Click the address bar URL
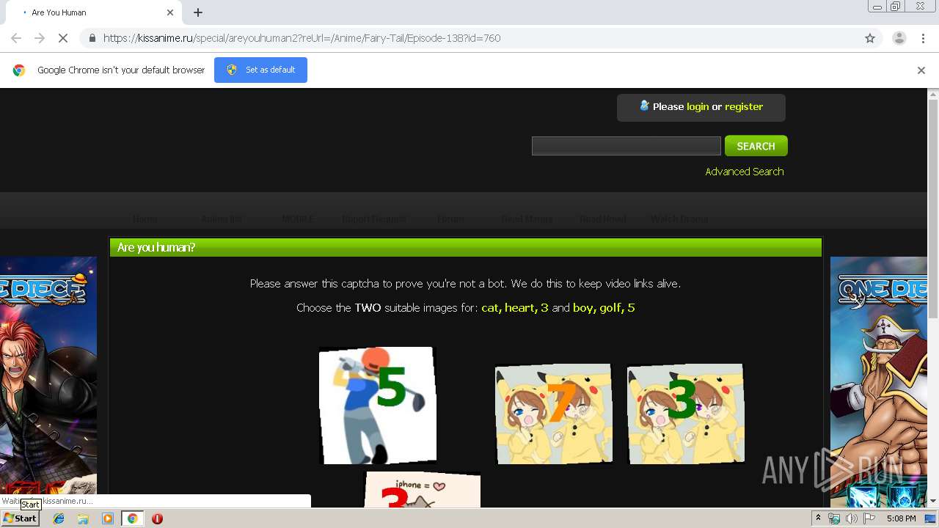The height and width of the screenshot is (528, 939). [302, 38]
